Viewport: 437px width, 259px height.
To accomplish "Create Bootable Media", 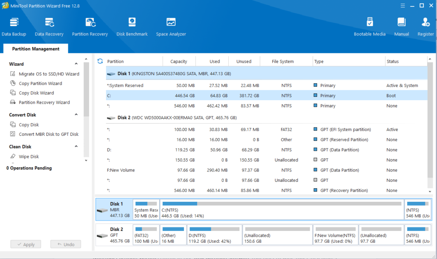I will [370, 27].
